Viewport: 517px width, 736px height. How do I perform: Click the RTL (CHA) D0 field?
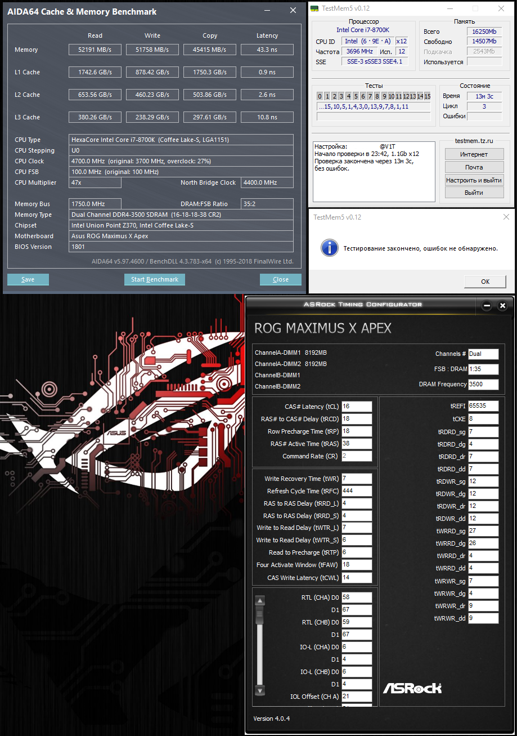pos(357,597)
